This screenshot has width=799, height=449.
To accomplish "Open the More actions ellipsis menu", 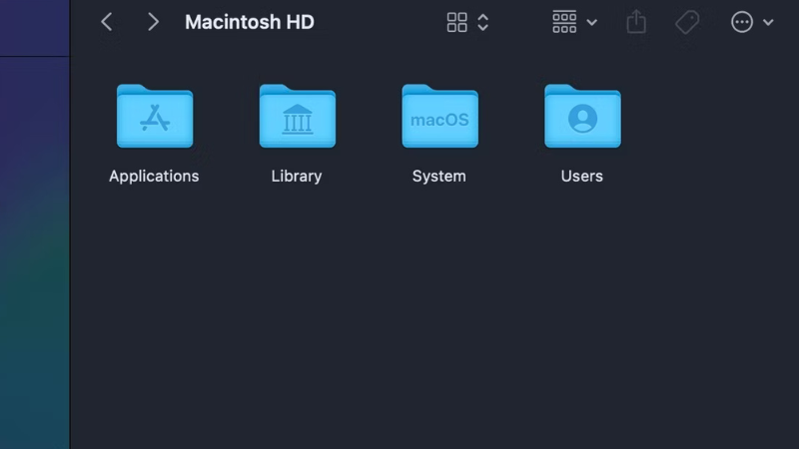I will [742, 22].
